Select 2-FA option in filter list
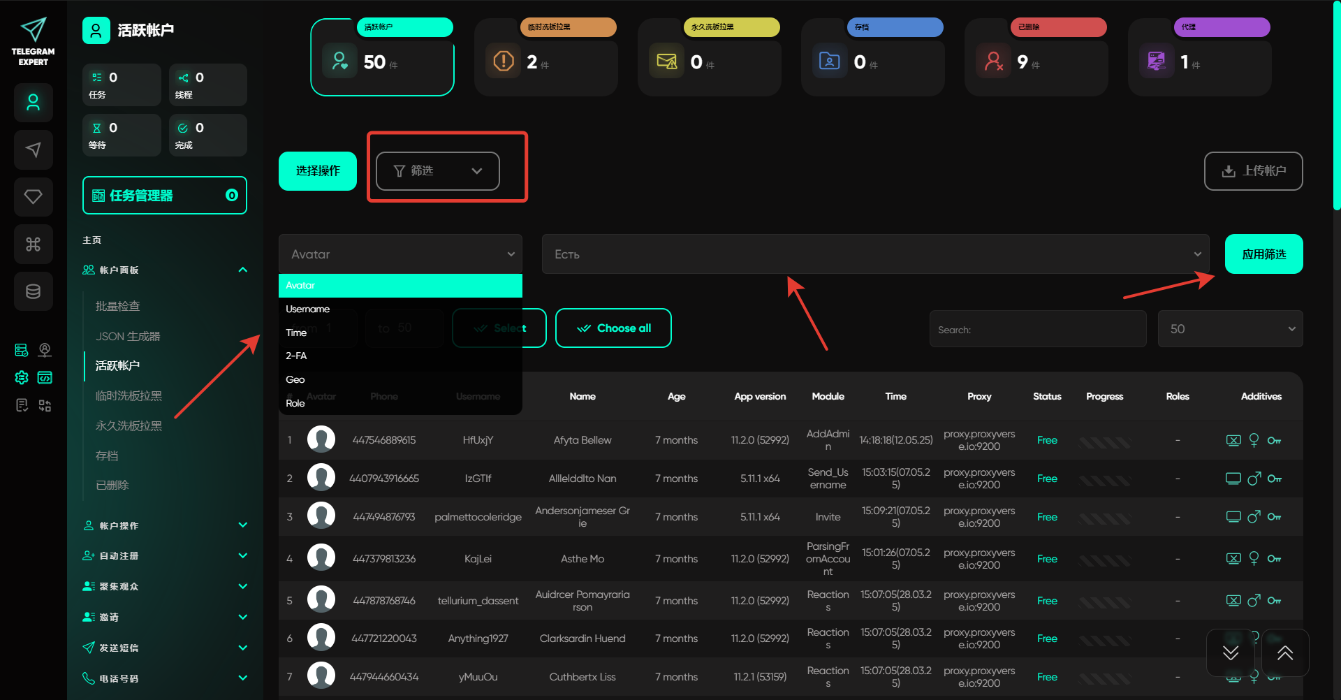1341x700 pixels. 296,356
